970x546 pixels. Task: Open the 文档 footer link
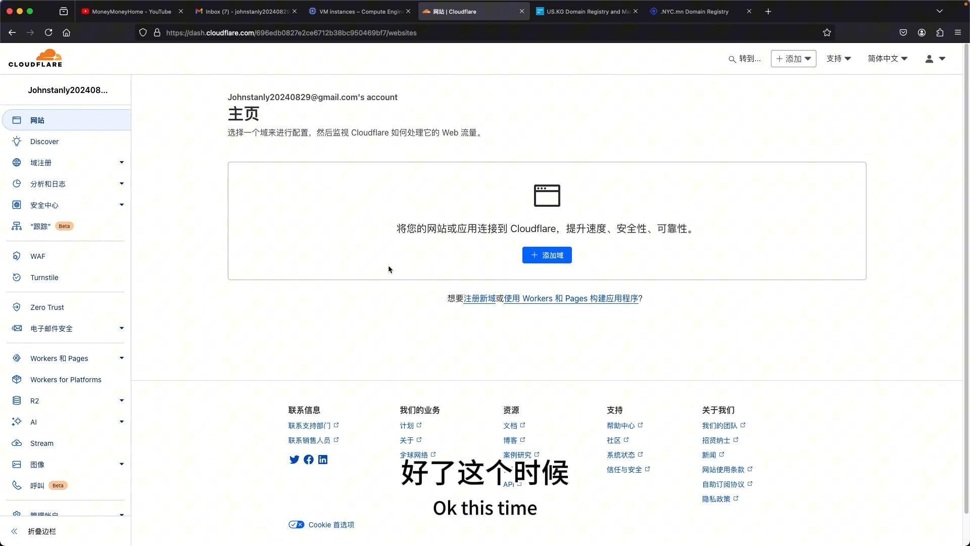pyautogui.click(x=514, y=426)
